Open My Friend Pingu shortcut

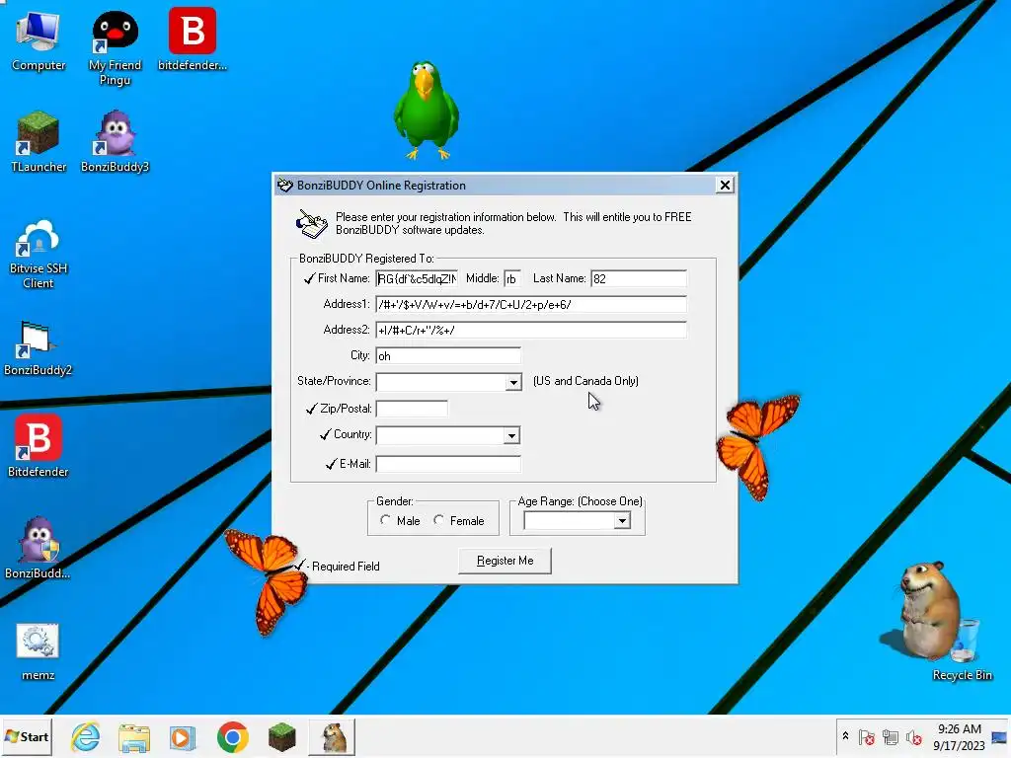click(115, 46)
